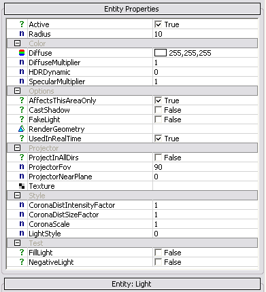Viewport: 266px width, 292px height.
Task: Click the geometry triangle icon beside RenderGeometry
Action: pos(22,129)
